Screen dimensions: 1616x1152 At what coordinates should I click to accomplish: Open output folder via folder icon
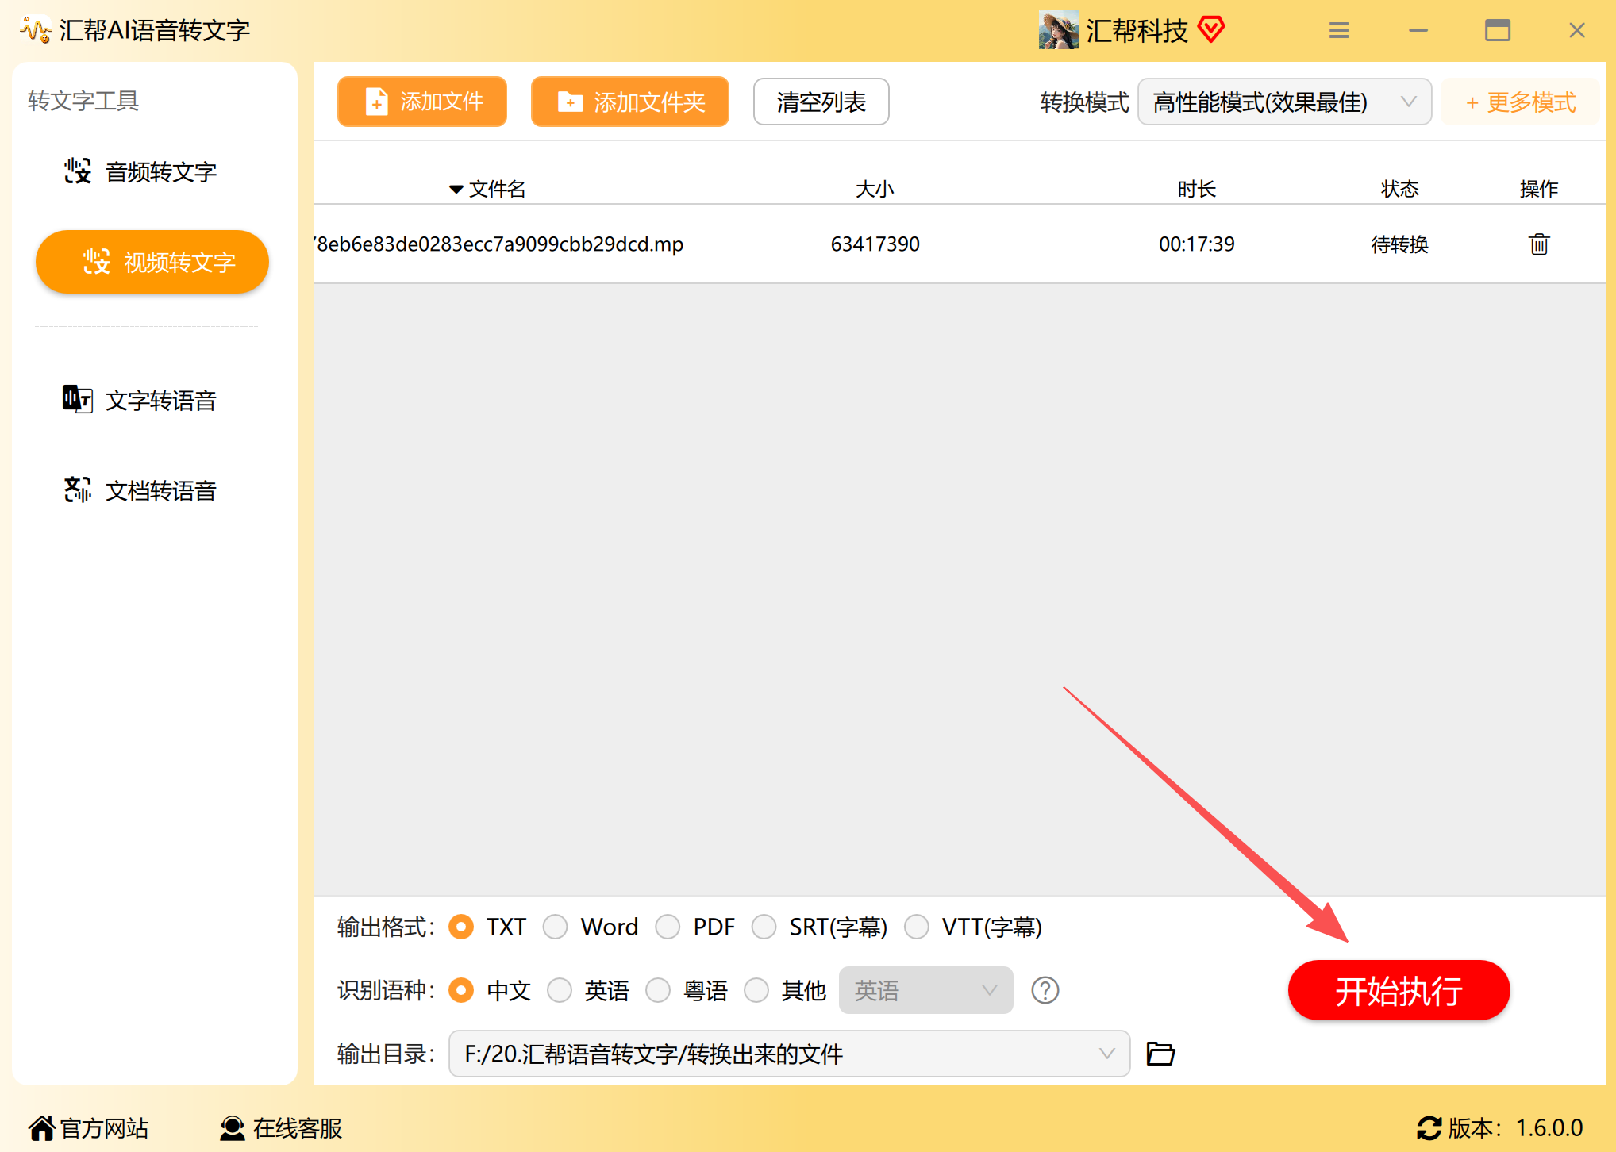coord(1160,1054)
